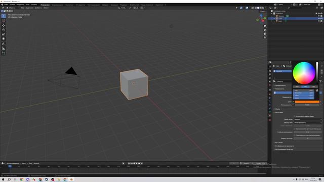Switch to Modeling workspace tab
The width and height of the screenshot is (324, 182).
coord(57,5)
